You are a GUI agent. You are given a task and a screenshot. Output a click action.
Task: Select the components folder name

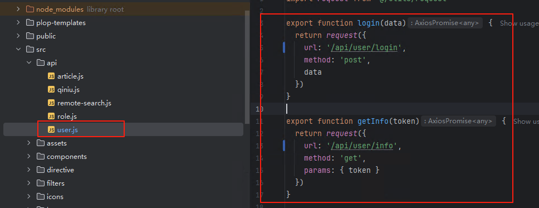pos(67,156)
